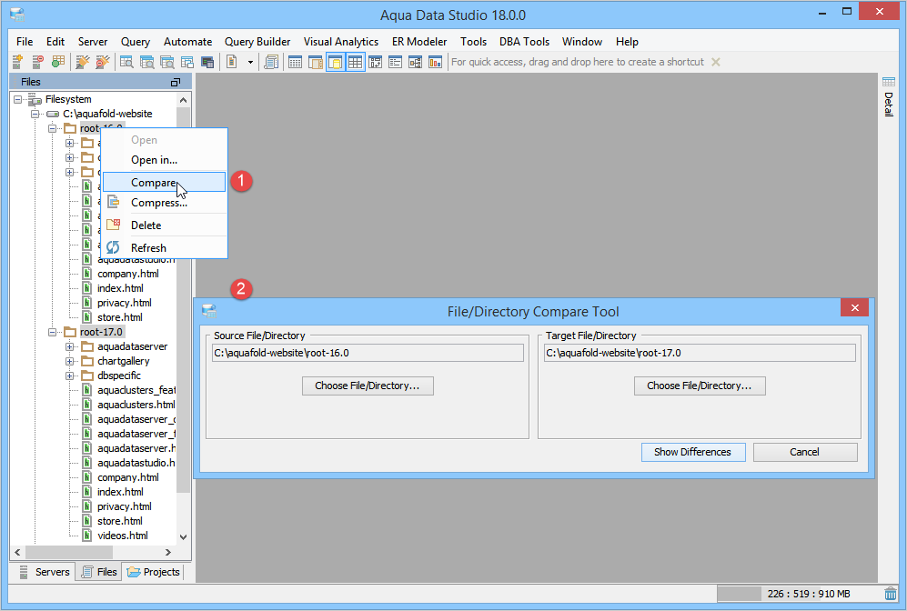Click the ER diagram tree toolbar icon
Screen dimensions: 907x611
pyautogui.click(x=416, y=62)
